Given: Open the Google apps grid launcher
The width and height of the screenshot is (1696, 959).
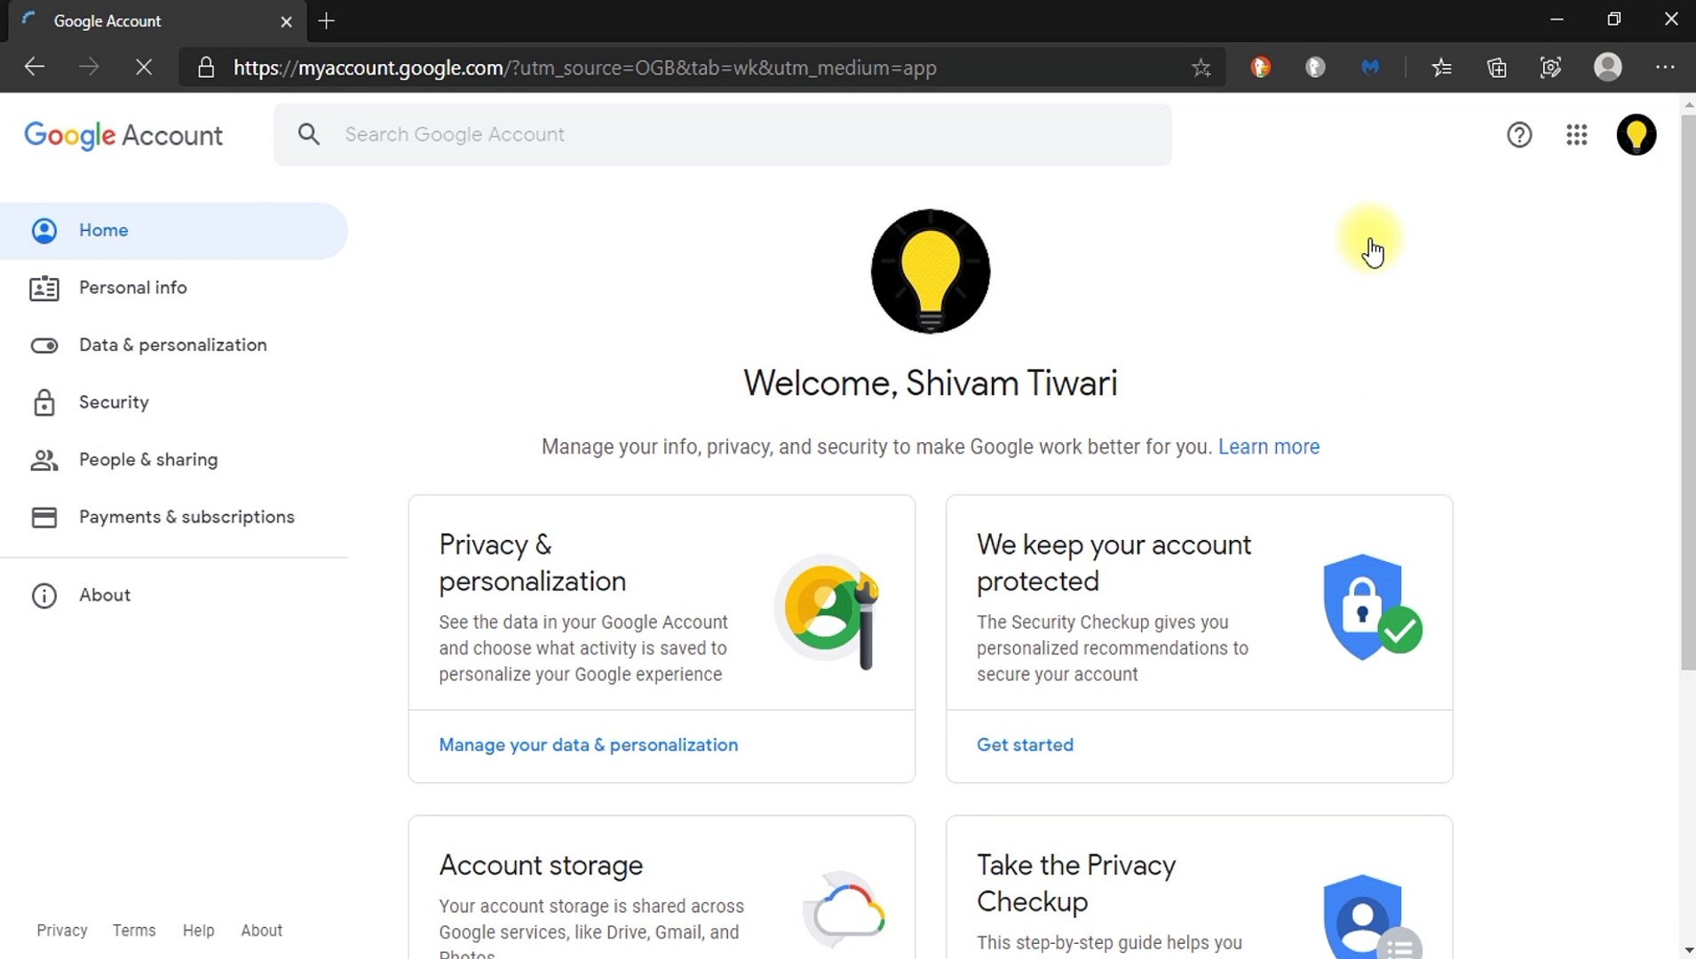Looking at the screenshot, I should tap(1577, 134).
